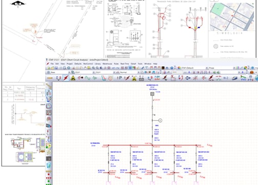Open the Load Flow analysis mode icon
Viewport: 258px width, 185px height.
58,78
